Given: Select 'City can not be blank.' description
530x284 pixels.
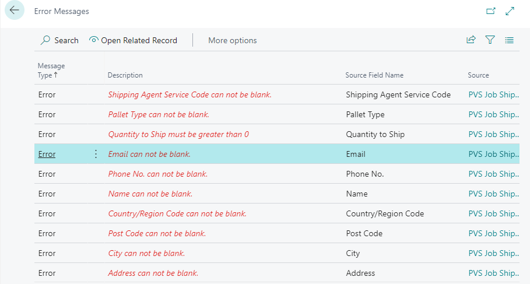Looking at the screenshot, I should tap(146, 253).
